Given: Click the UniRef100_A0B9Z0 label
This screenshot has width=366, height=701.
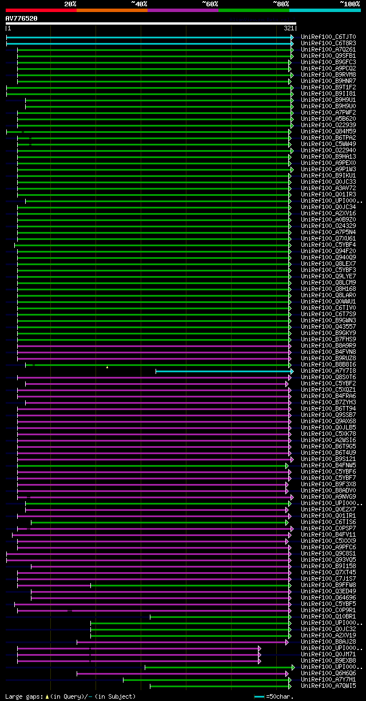Looking at the screenshot, I should coord(328,220).
